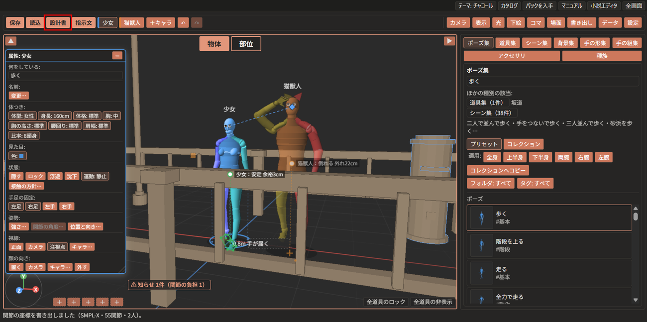Image resolution: width=647 pixels, height=322 pixels.
Task: Switch to the シーン集 tab
Action: pos(537,43)
